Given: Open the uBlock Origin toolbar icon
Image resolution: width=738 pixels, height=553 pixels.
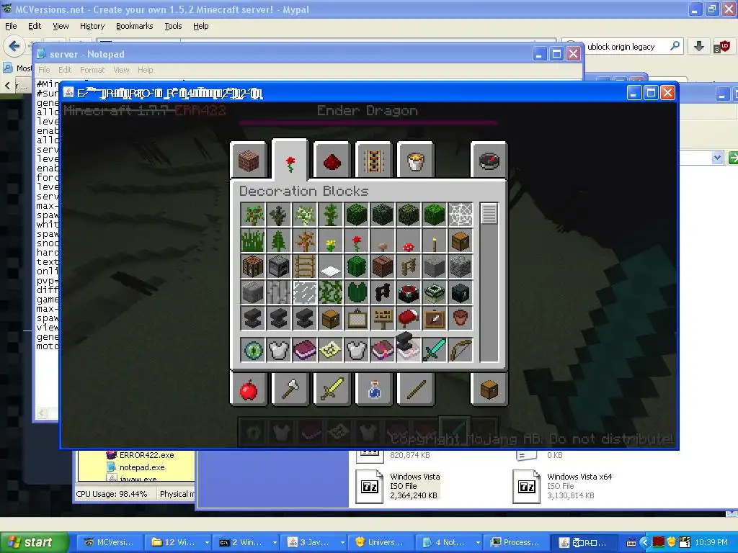Looking at the screenshot, I should [722, 46].
